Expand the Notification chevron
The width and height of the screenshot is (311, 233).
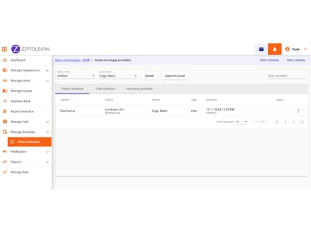[47, 152]
